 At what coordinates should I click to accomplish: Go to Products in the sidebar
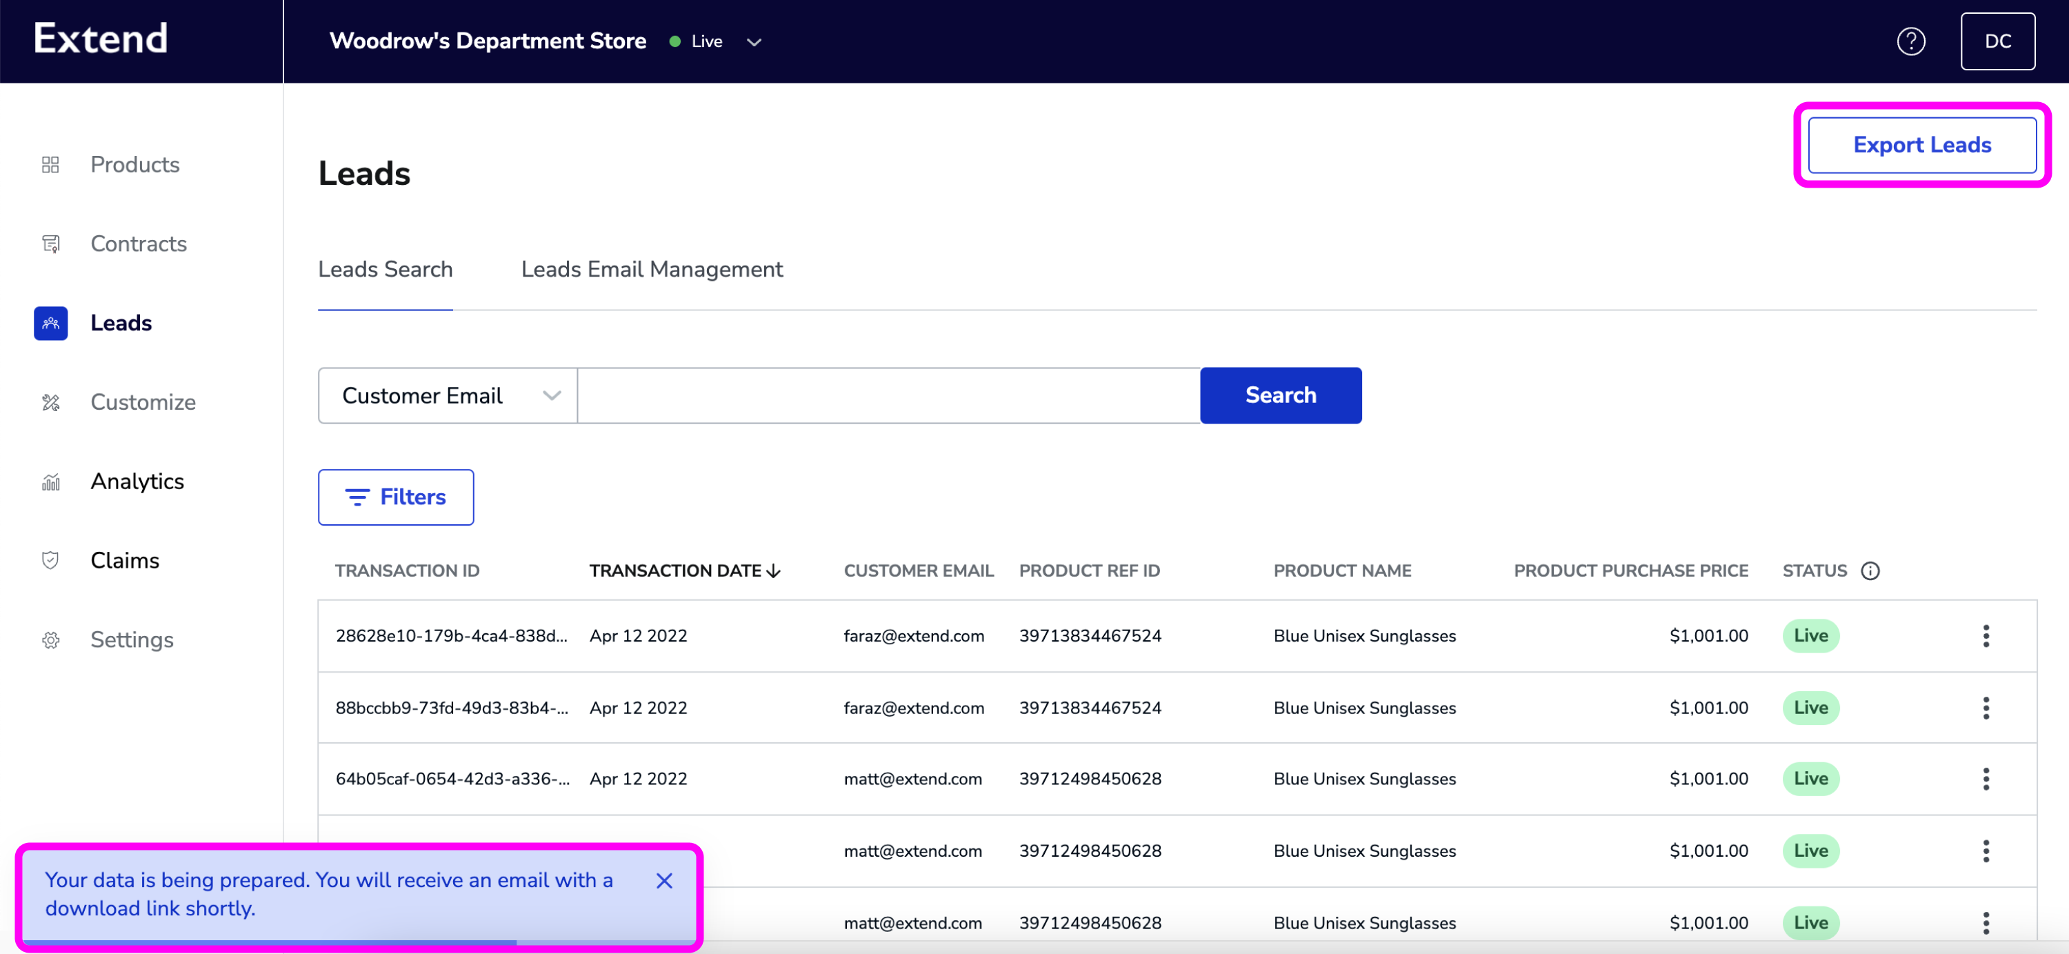click(135, 165)
